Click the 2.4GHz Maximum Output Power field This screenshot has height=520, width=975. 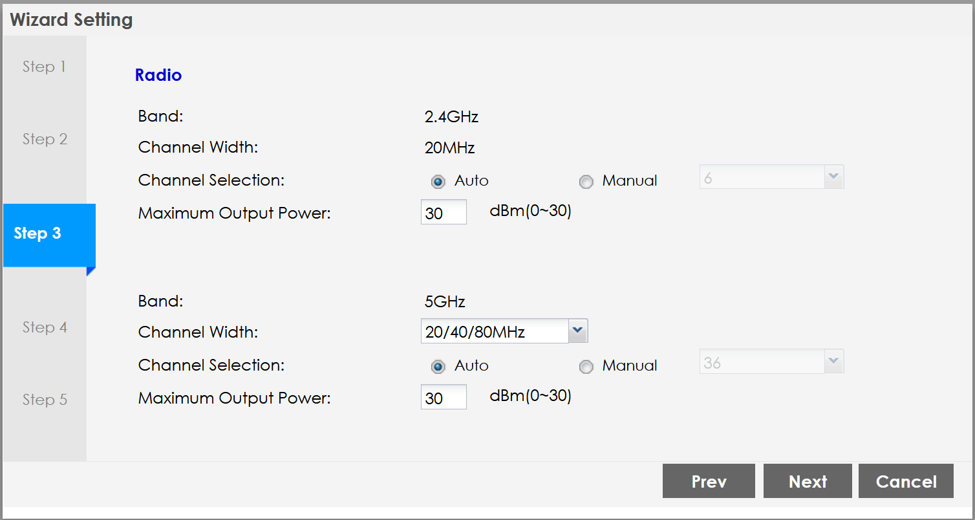pos(444,212)
